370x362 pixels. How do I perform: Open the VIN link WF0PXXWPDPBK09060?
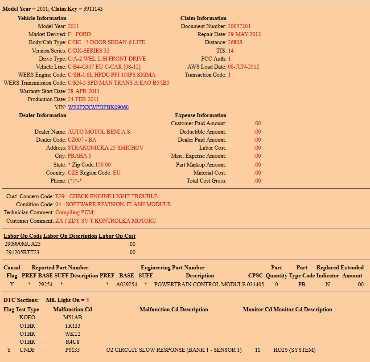[98, 107]
